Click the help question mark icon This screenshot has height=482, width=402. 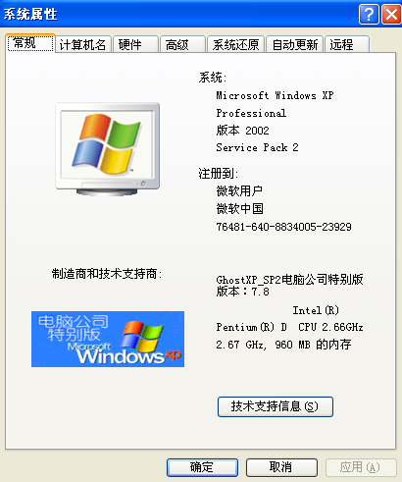point(369,14)
